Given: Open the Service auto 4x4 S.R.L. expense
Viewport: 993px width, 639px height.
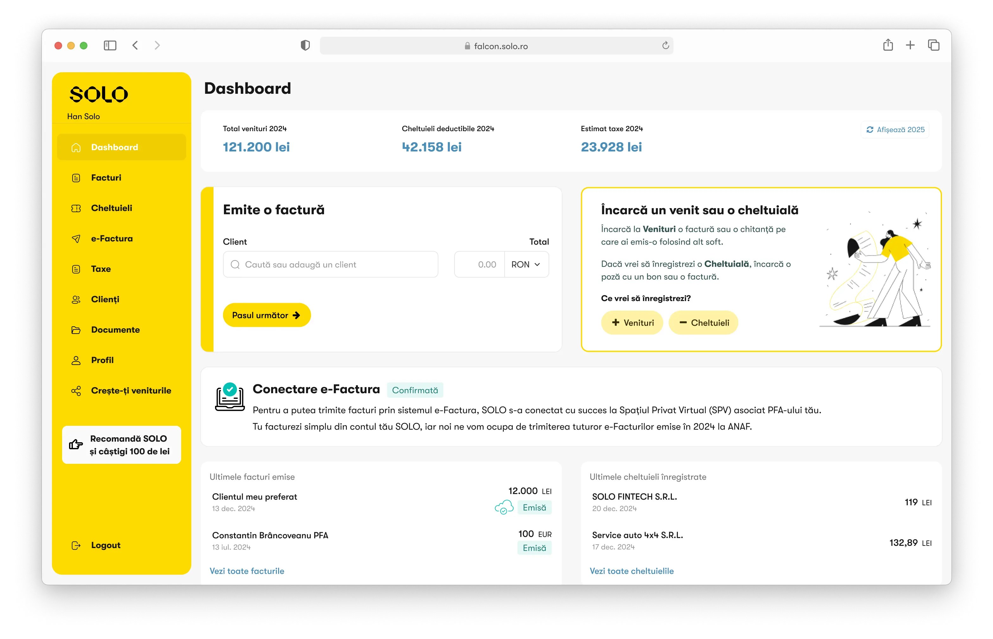Looking at the screenshot, I should (761, 541).
